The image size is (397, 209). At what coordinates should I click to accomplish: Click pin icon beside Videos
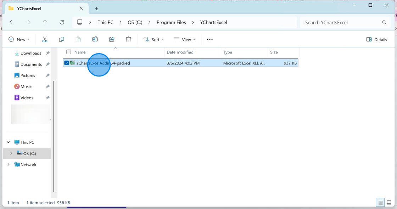tap(47, 98)
